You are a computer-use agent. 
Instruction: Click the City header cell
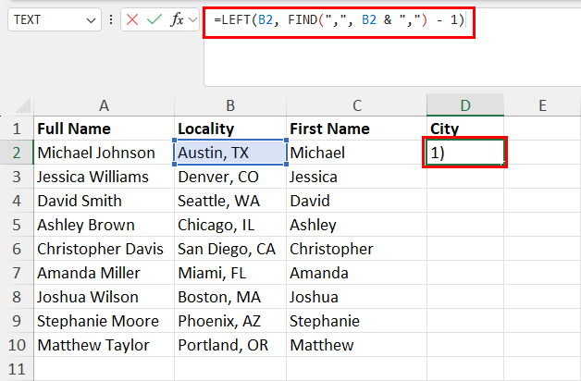[465, 129]
